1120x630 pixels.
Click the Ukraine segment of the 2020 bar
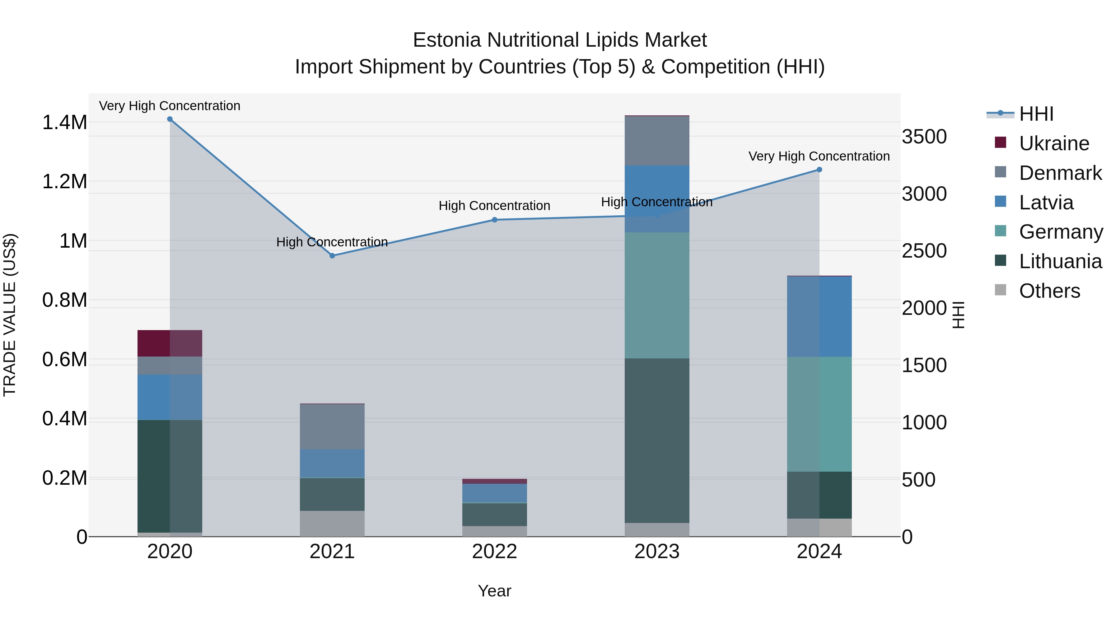tap(170, 343)
